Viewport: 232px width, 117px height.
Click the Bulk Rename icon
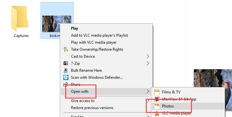coord(66,70)
